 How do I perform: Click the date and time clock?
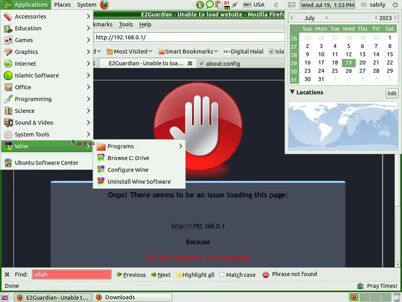(328, 5)
